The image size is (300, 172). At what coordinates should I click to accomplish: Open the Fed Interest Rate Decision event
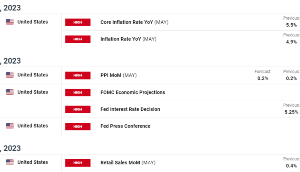click(x=130, y=109)
